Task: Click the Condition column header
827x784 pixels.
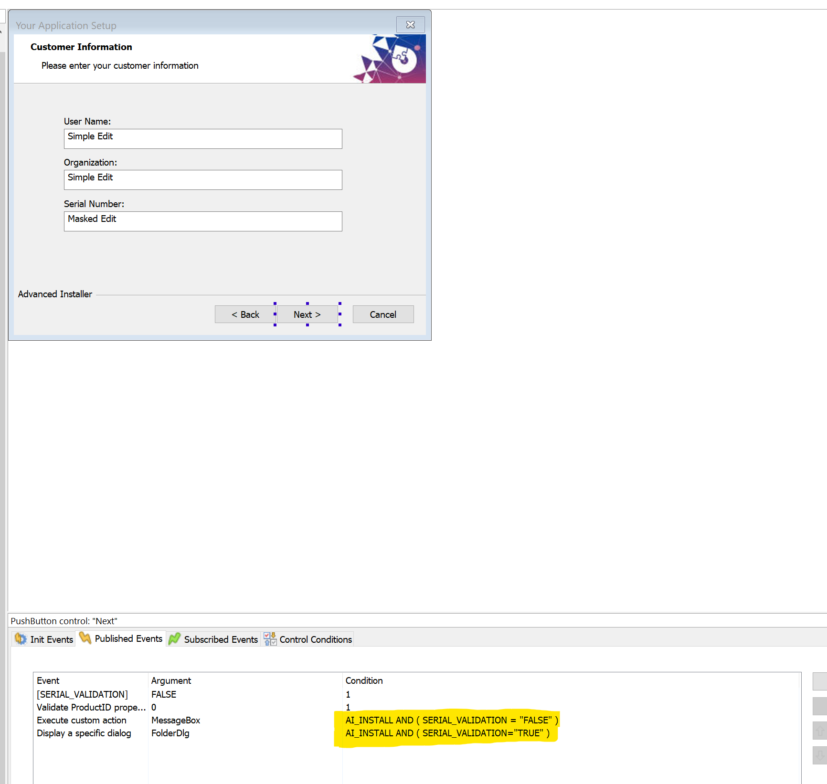Action: tap(571, 681)
